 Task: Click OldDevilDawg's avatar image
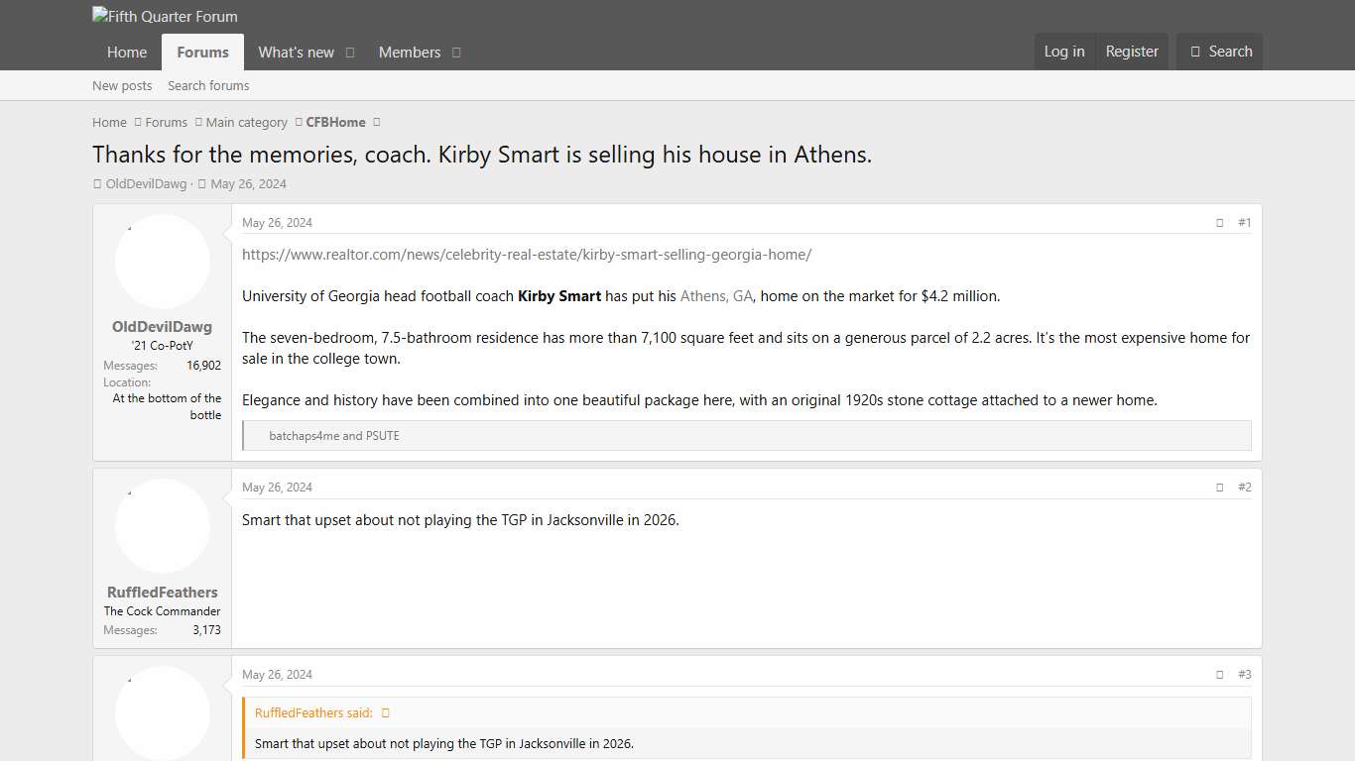click(162, 261)
